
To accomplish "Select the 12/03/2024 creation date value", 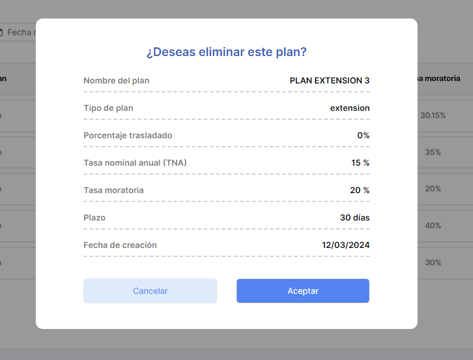I will [x=345, y=245].
